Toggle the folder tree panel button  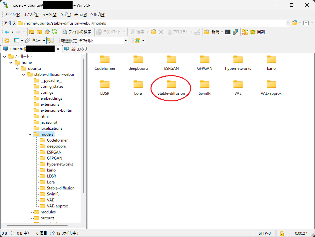point(50,41)
